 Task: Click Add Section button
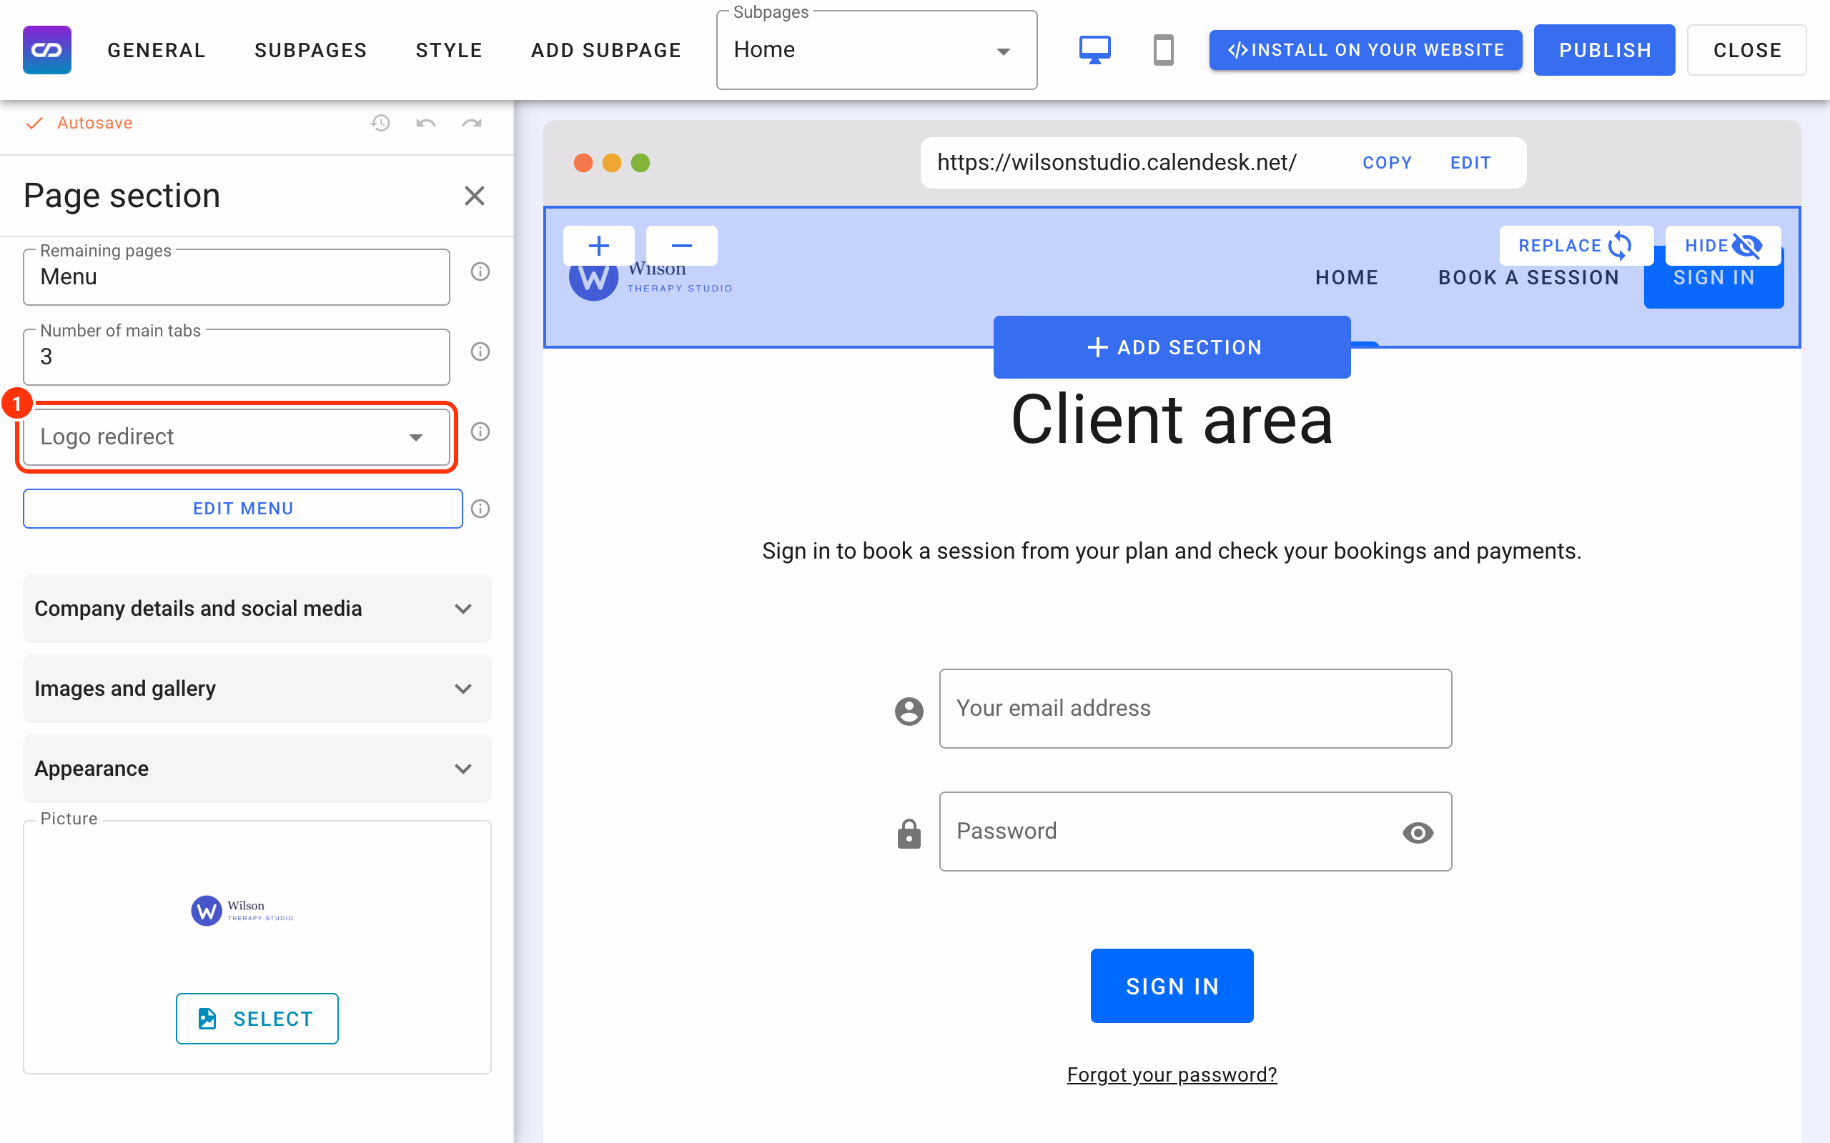[1172, 347]
